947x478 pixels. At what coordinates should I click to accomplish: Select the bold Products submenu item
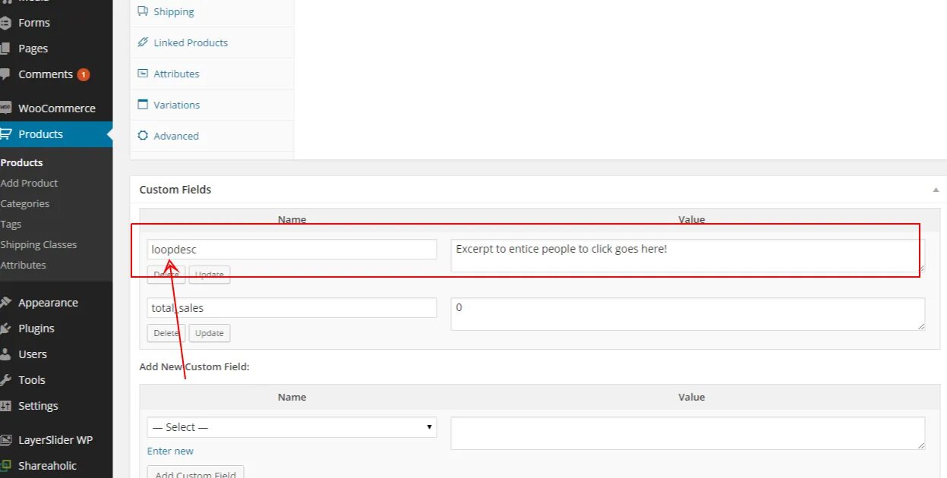21,162
